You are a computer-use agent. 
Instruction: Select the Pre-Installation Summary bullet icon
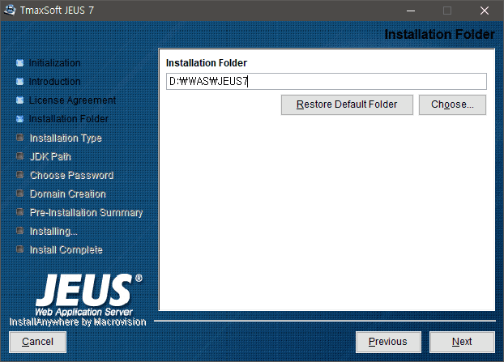click(x=20, y=212)
